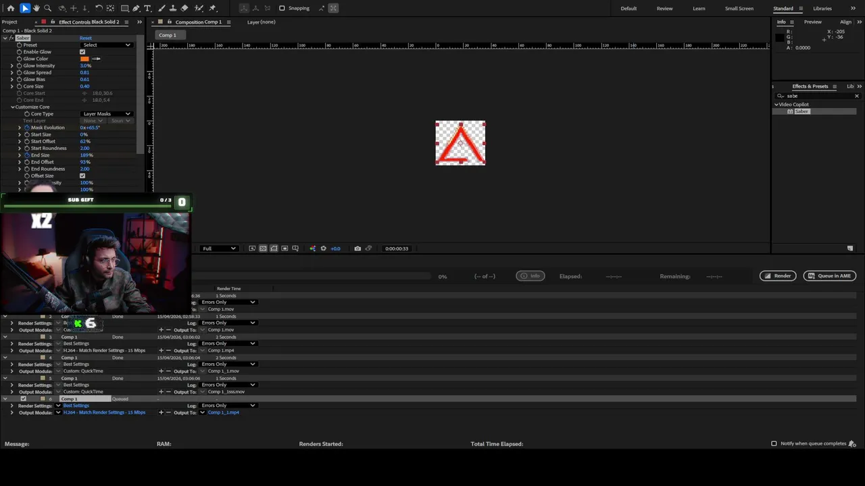
Task: Take a snapshot with the camera icon
Action: click(357, 248)
